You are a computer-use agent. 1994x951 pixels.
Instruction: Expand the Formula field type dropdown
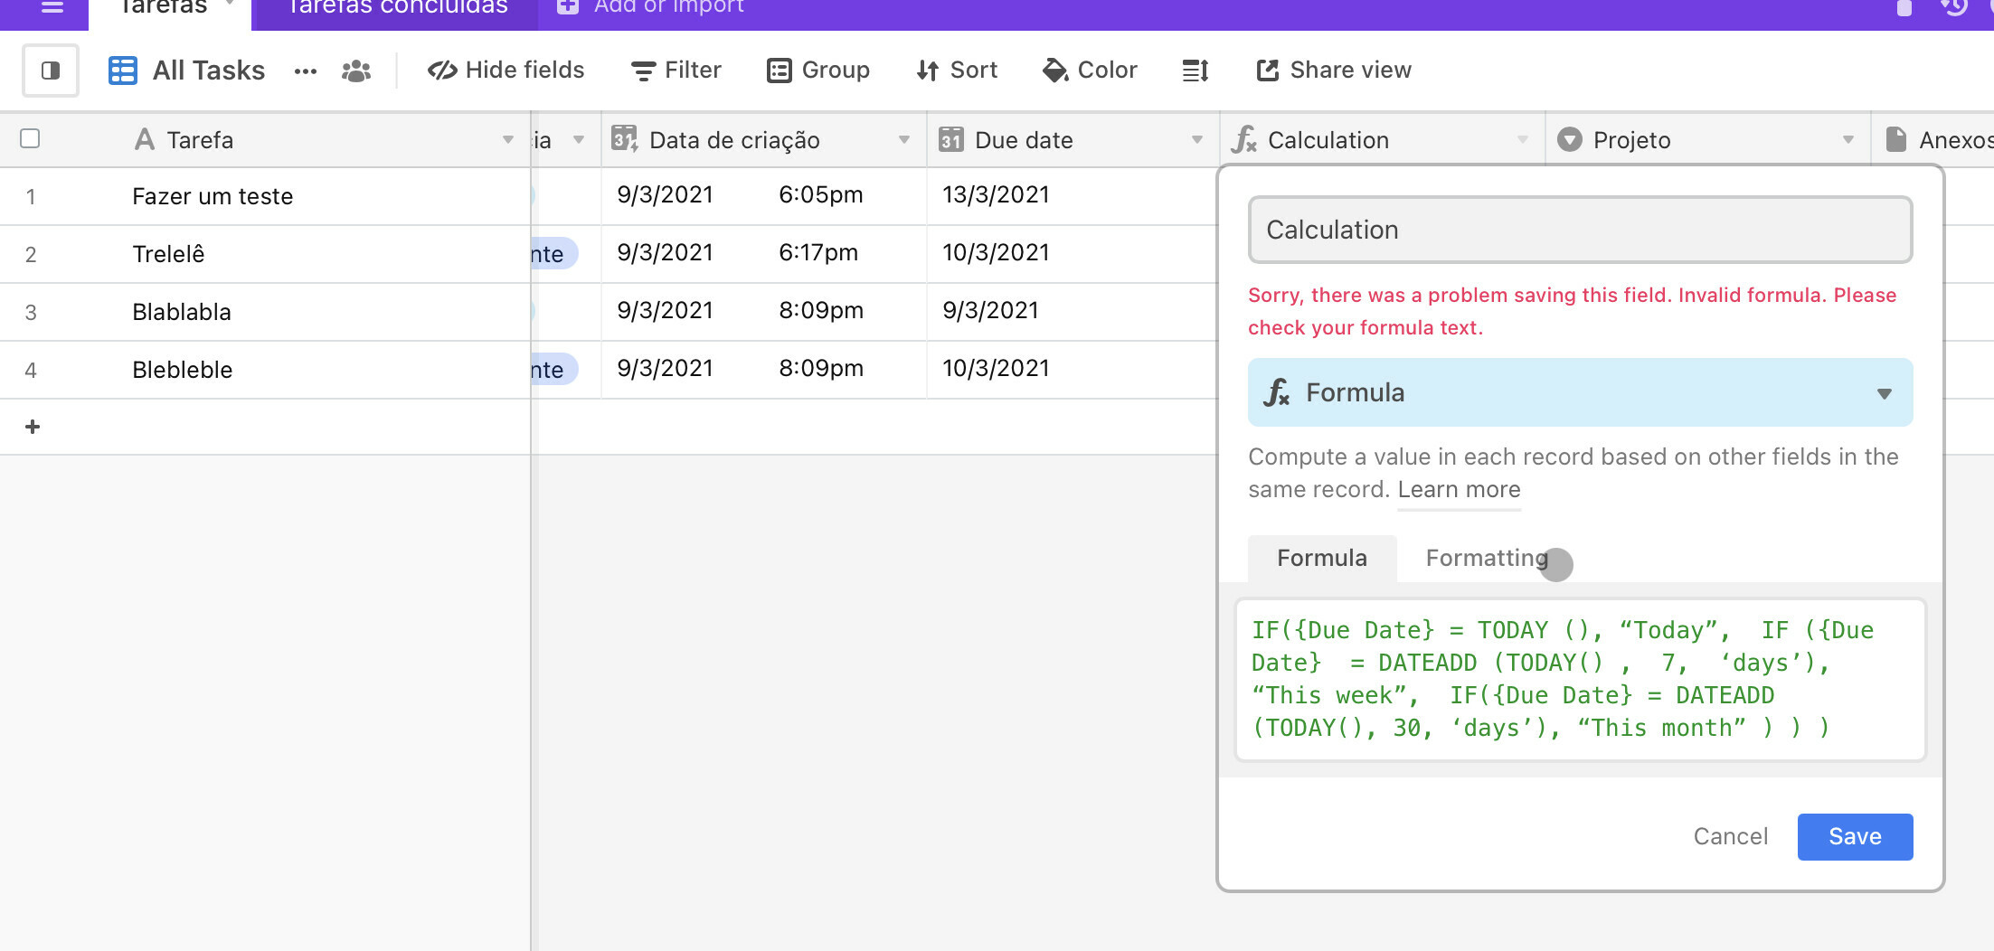click(1581, 392)
